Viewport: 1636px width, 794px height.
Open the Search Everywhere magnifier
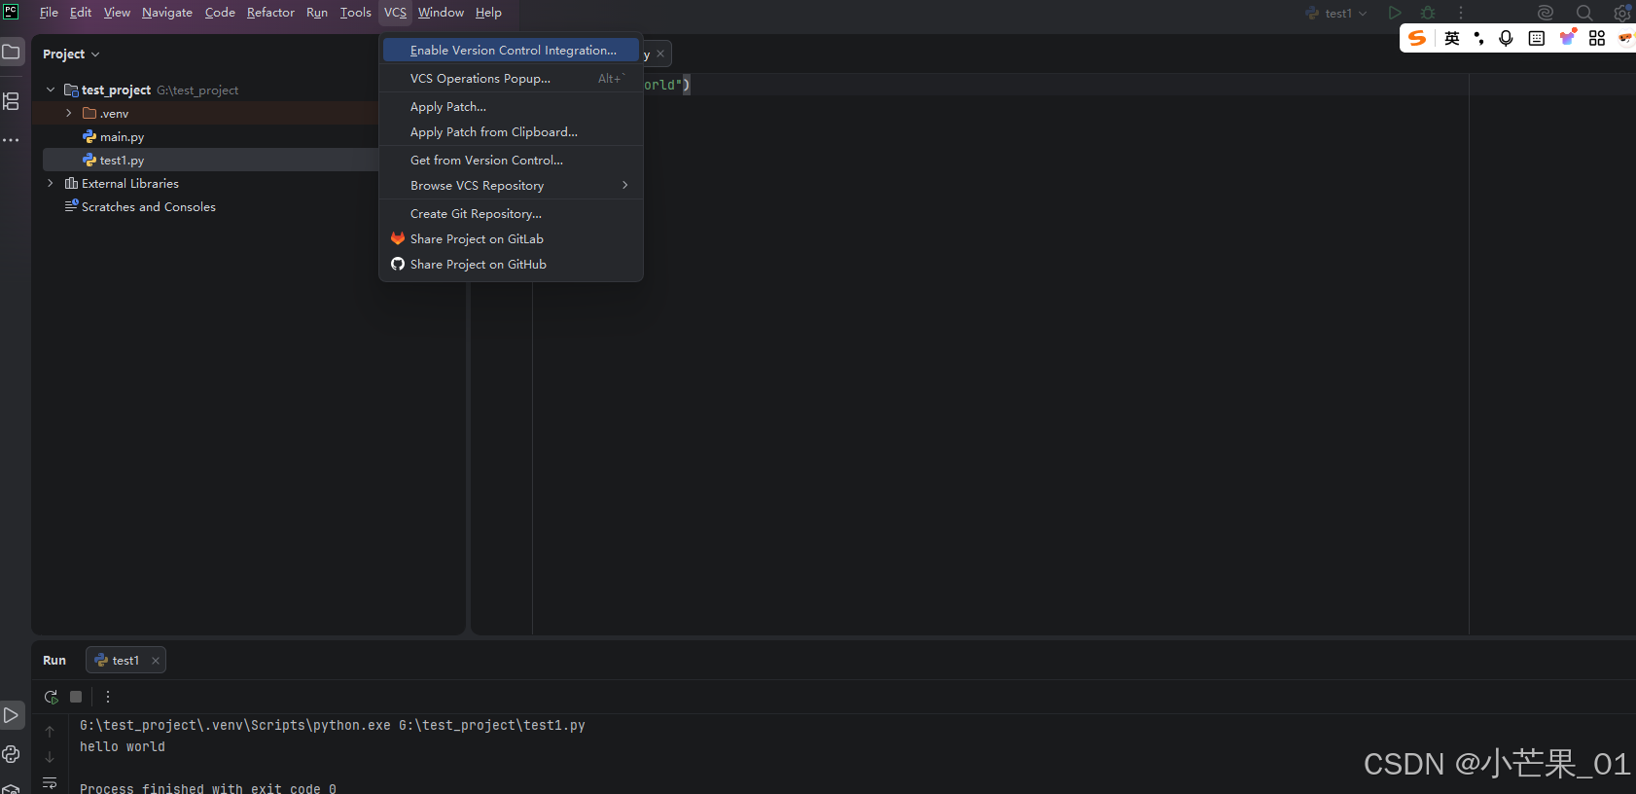pos(1584,13)
